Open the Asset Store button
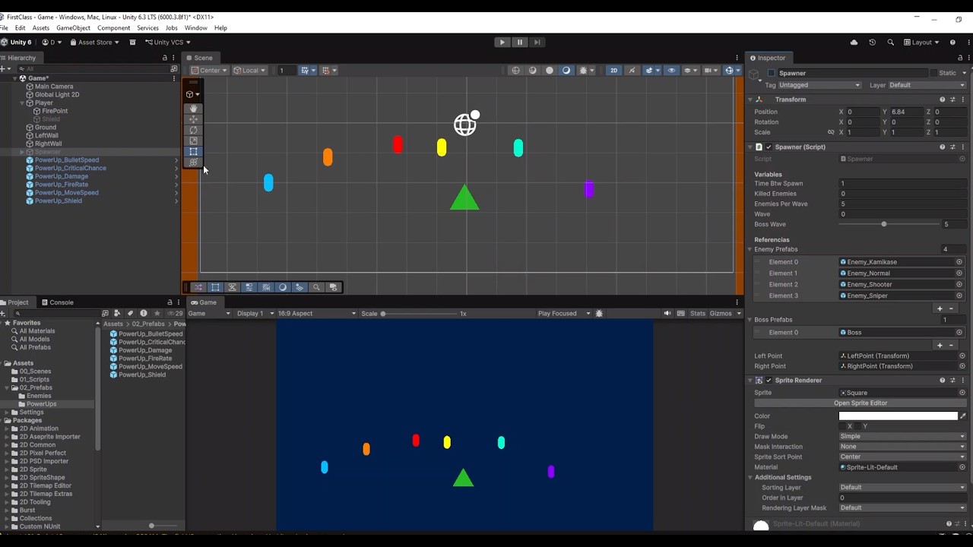 point(94,43)
